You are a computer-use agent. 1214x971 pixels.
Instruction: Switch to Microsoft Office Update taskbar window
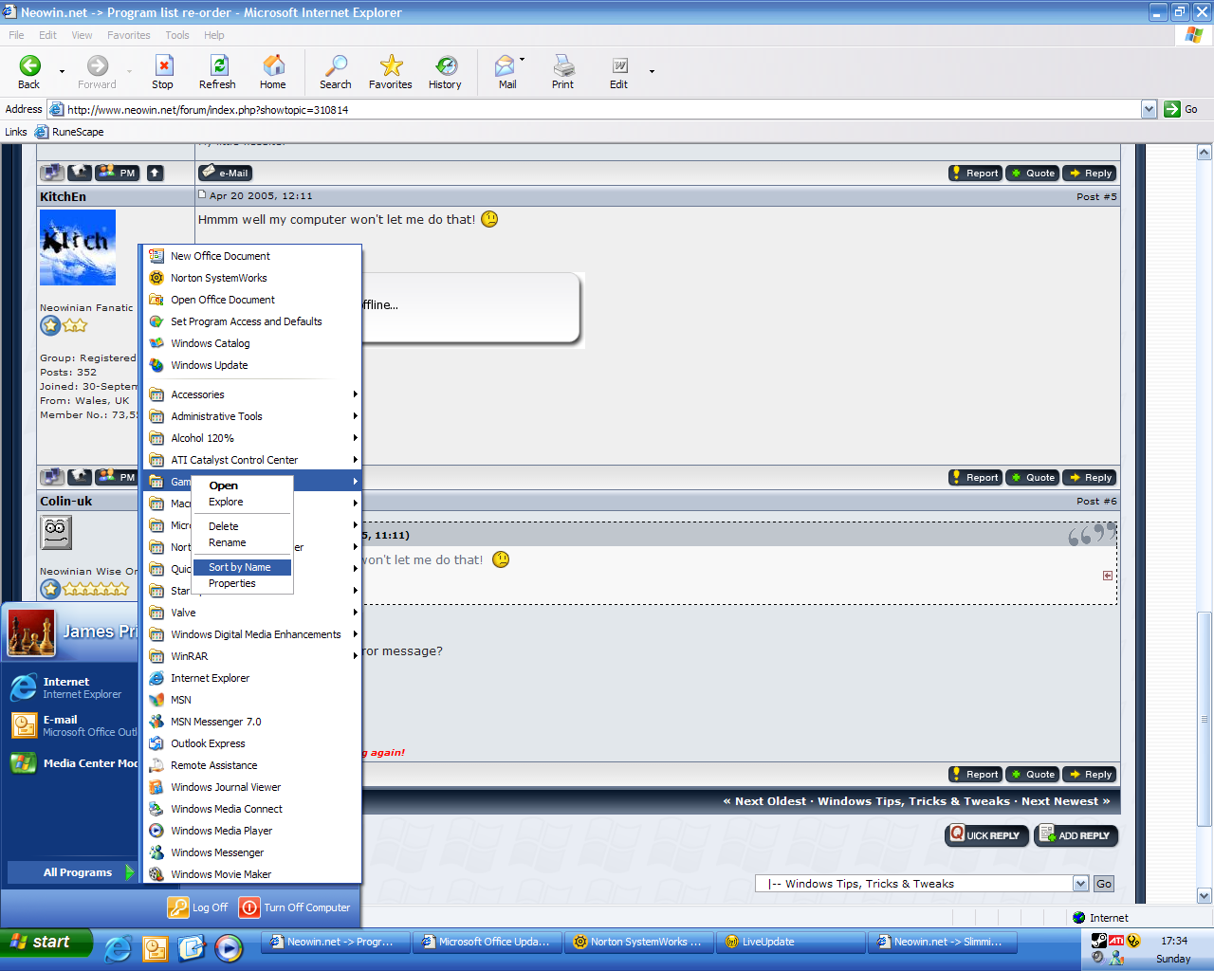coord(487,942)
